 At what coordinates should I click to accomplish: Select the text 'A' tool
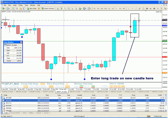(158, 8)
